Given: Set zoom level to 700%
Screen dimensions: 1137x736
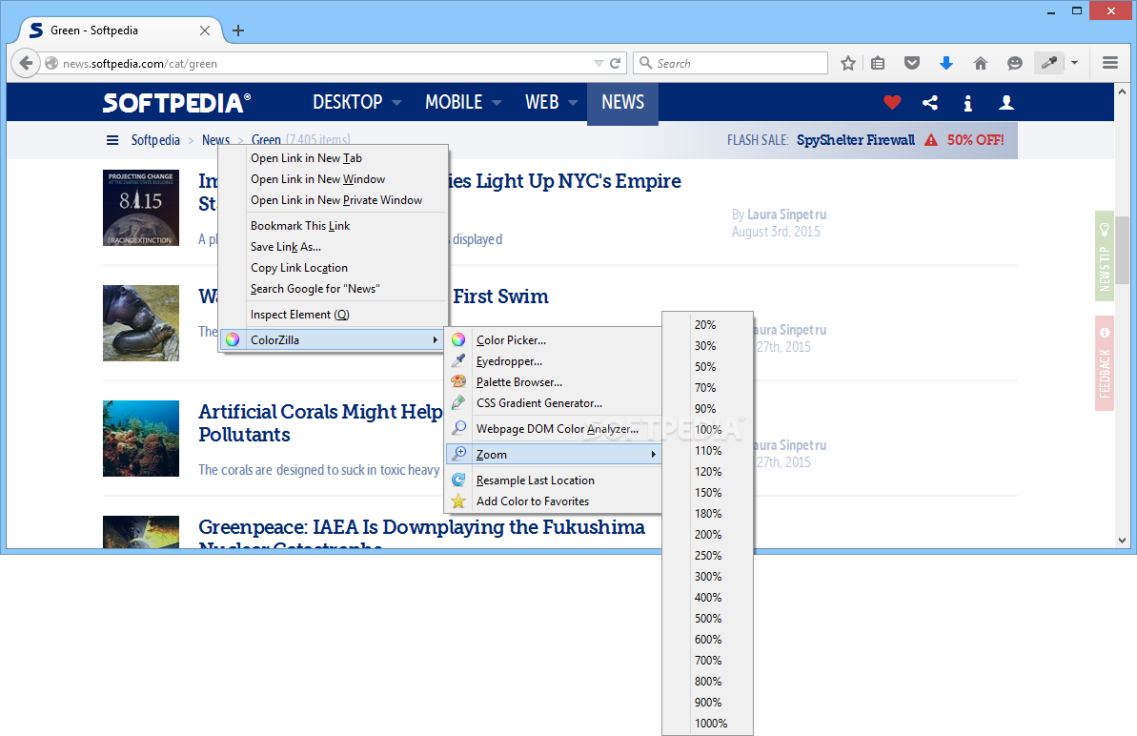Looking at the screenshot, I should (x=708, y=661).
